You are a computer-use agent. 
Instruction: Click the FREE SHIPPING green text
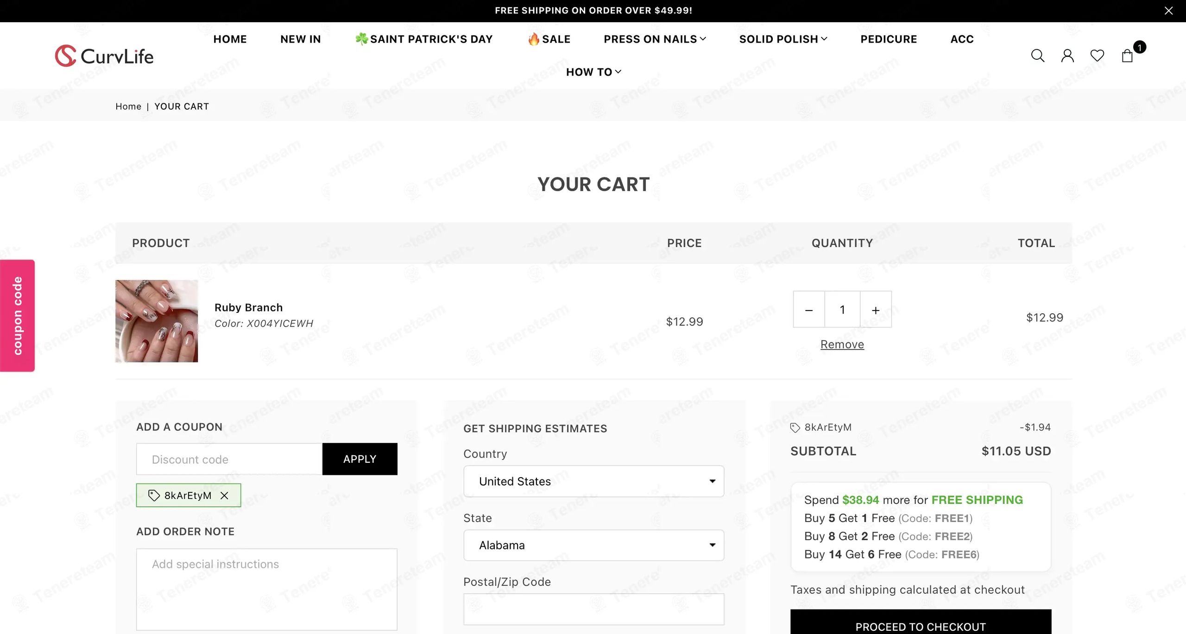[977, 500]
